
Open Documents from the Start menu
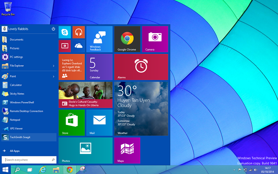tap(29, 39)
